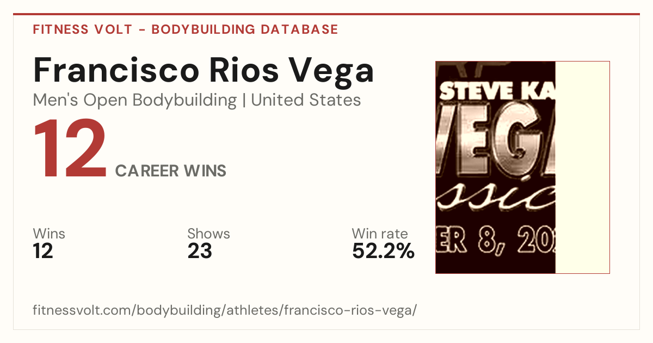
Task: Click the Men's Open Bodybuilding division text
Action: (x=135, y=101)
